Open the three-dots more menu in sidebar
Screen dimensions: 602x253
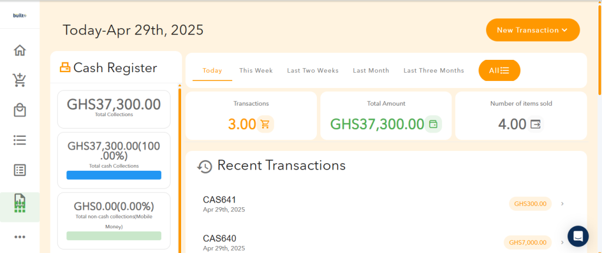tap(19, 237)
